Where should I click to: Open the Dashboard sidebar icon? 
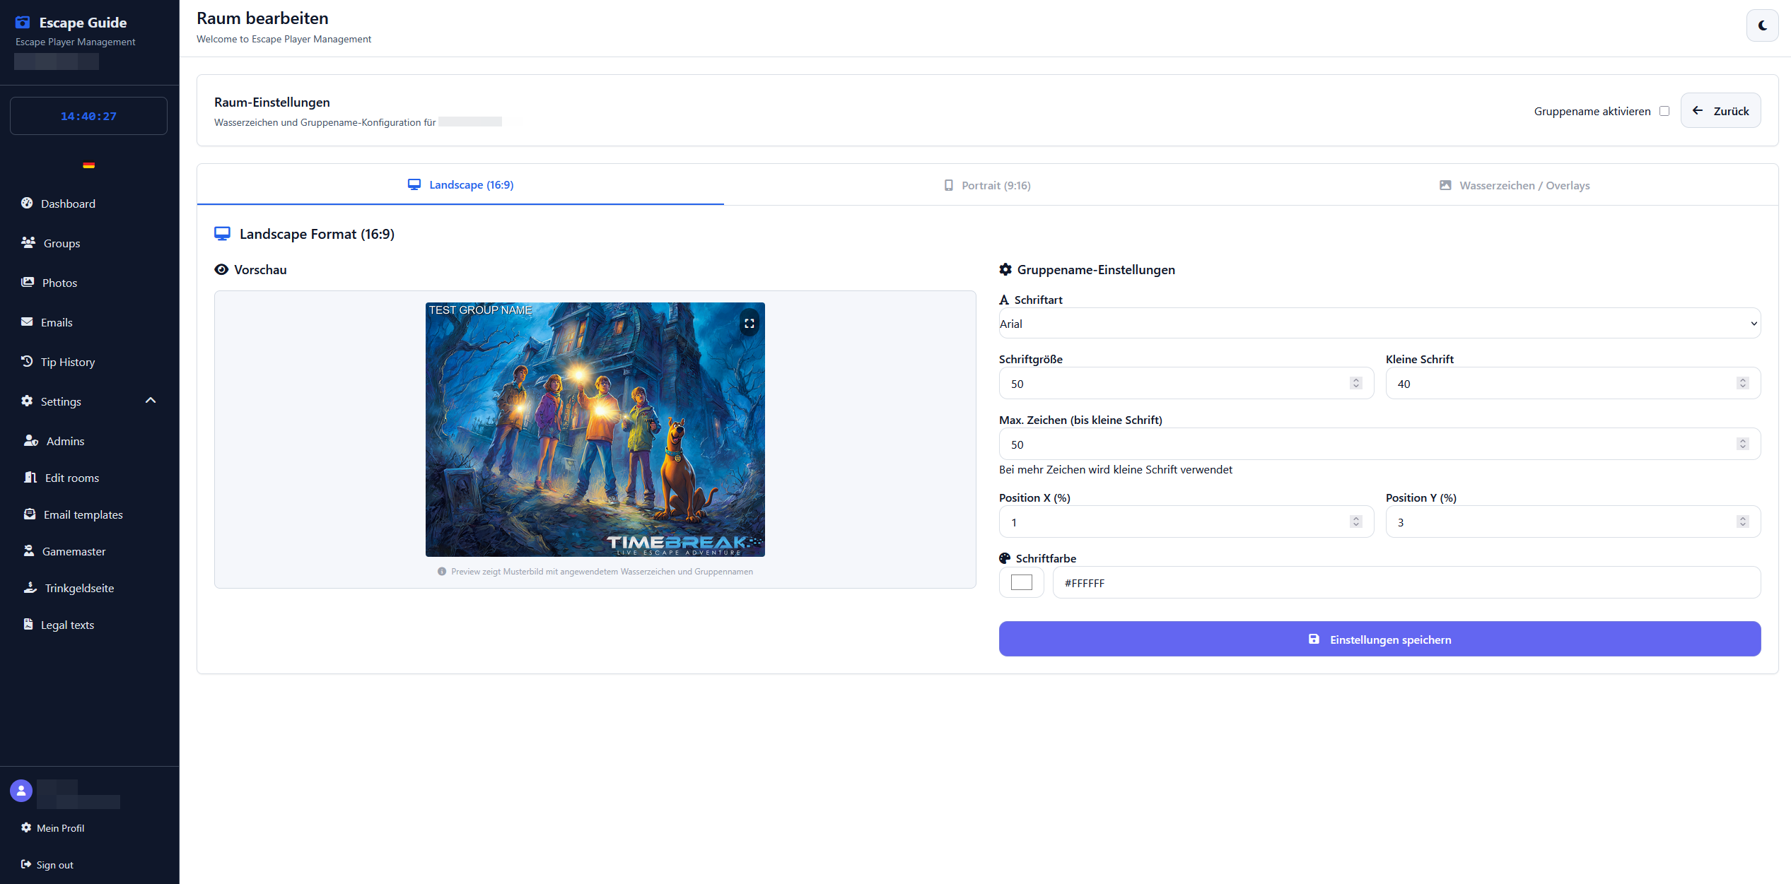click(x=27, y=204)
